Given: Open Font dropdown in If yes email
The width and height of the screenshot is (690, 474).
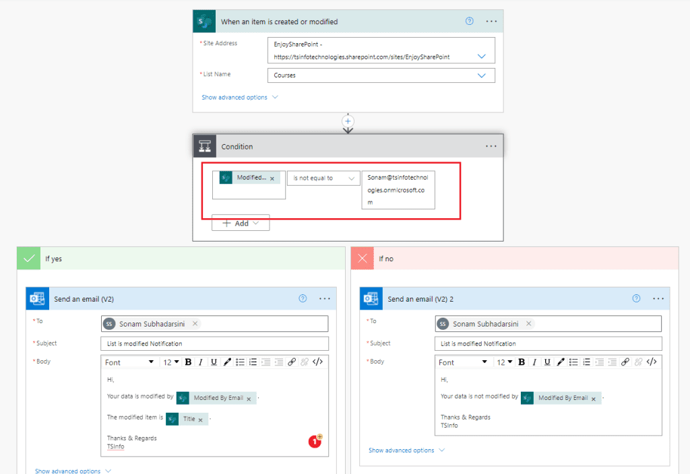Looking at the screenshot, I should pyautogui.click(x=129, y=362).
